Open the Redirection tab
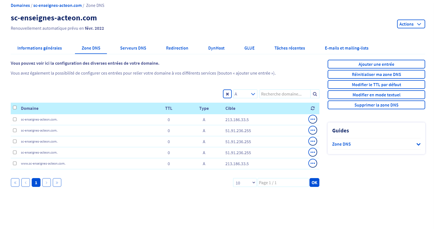Viewport: 434px width, 229px height. click(x=177, y=48)
